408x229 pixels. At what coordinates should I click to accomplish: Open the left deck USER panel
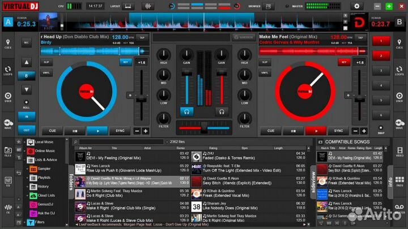[8, 97]
